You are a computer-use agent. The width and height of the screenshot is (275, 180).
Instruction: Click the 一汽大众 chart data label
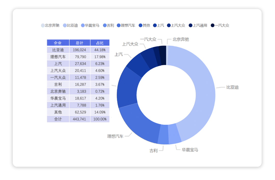148,39
